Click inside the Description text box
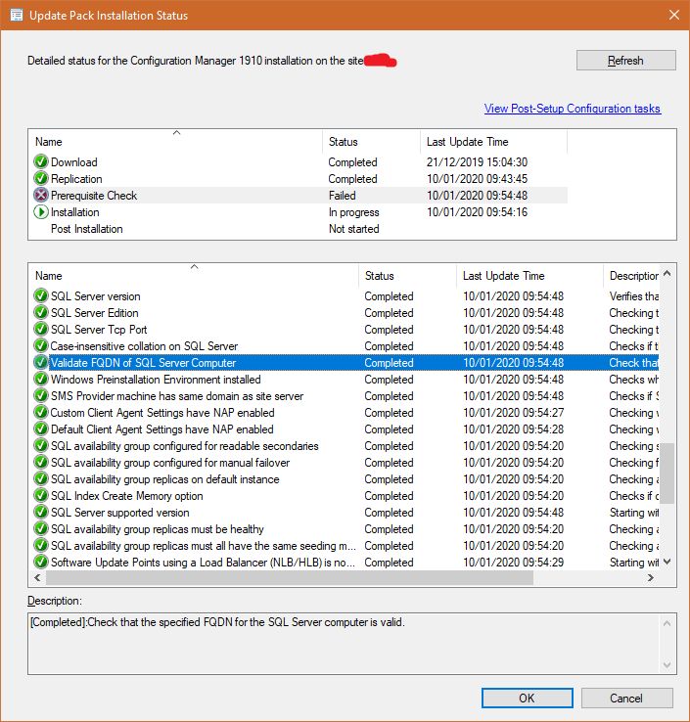Viewport: 690px width, 722px height. point(344,644)
